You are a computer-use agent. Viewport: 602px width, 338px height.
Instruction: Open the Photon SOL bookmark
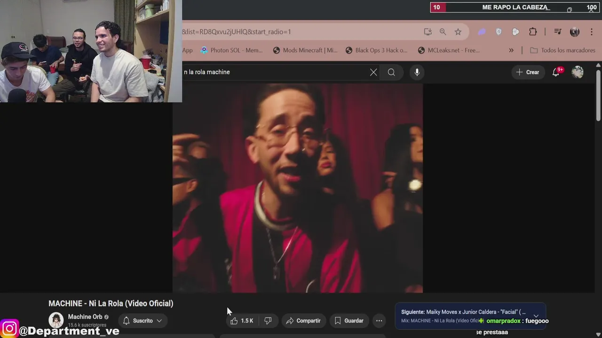click(231, 50)
